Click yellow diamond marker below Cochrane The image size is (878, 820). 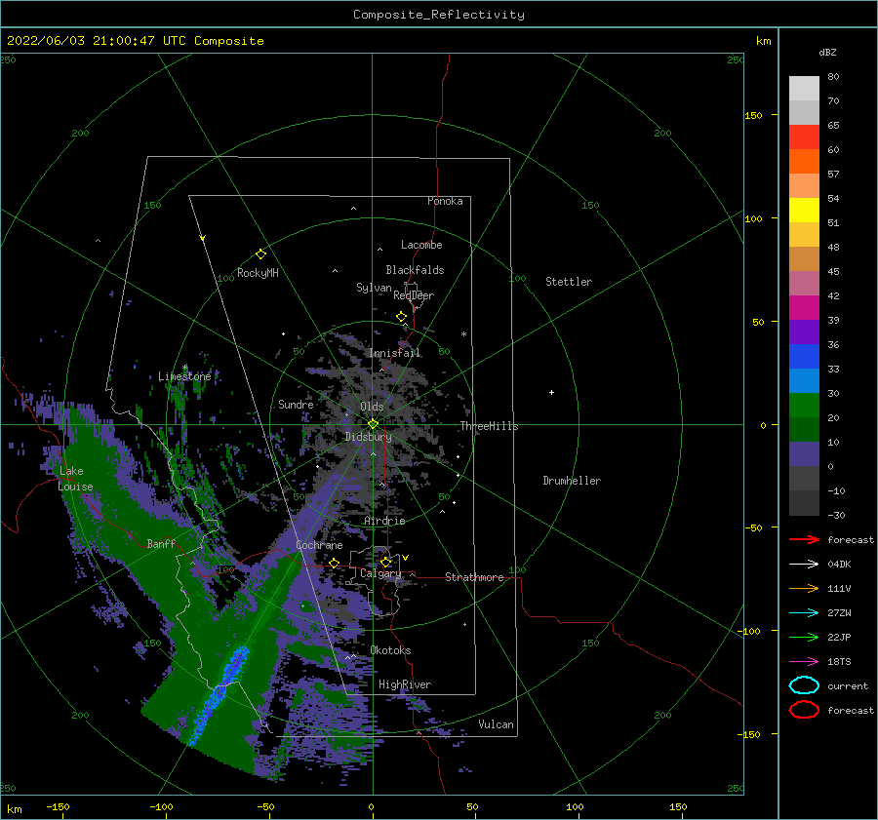coord(335,564)
